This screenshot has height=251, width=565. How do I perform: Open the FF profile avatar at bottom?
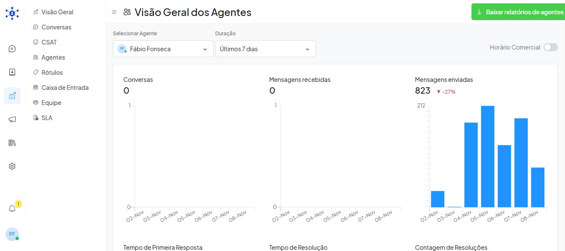point(12,234)
